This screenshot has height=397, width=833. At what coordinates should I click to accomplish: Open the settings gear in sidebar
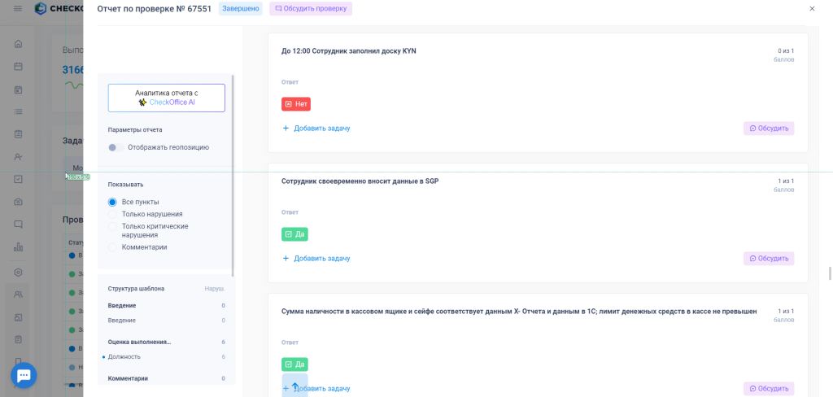tap(18, 273)
